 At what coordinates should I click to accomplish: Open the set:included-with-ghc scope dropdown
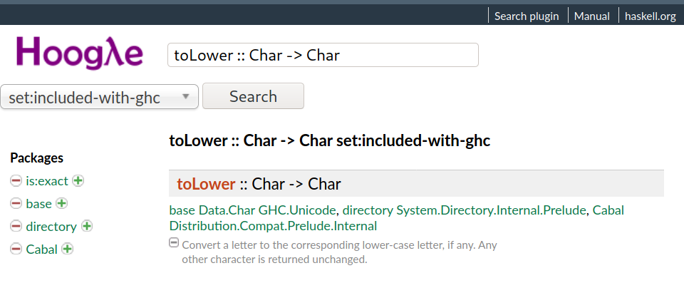[x=100, y=96]
